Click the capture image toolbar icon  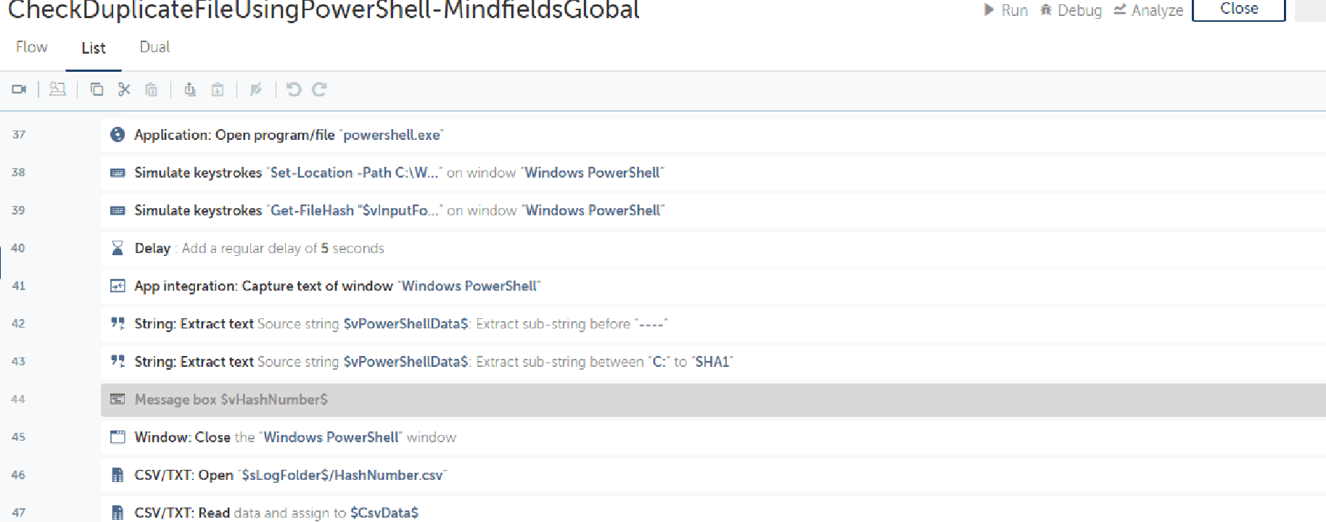coord(57,89)
